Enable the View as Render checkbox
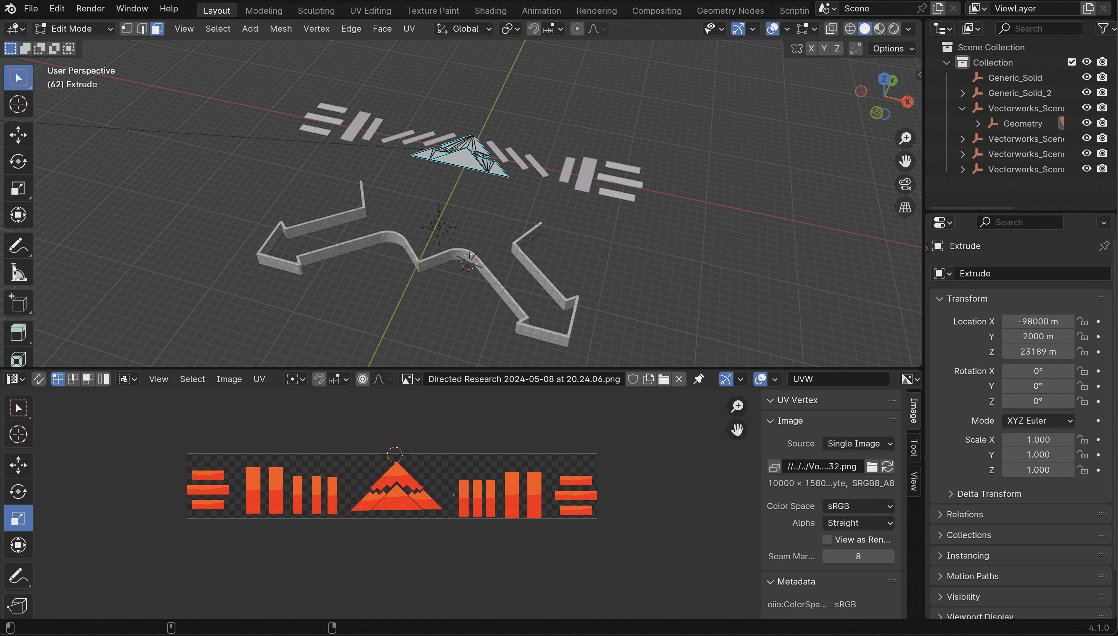The height and width of the screenshot is (636, 1118). click(827, 540)
